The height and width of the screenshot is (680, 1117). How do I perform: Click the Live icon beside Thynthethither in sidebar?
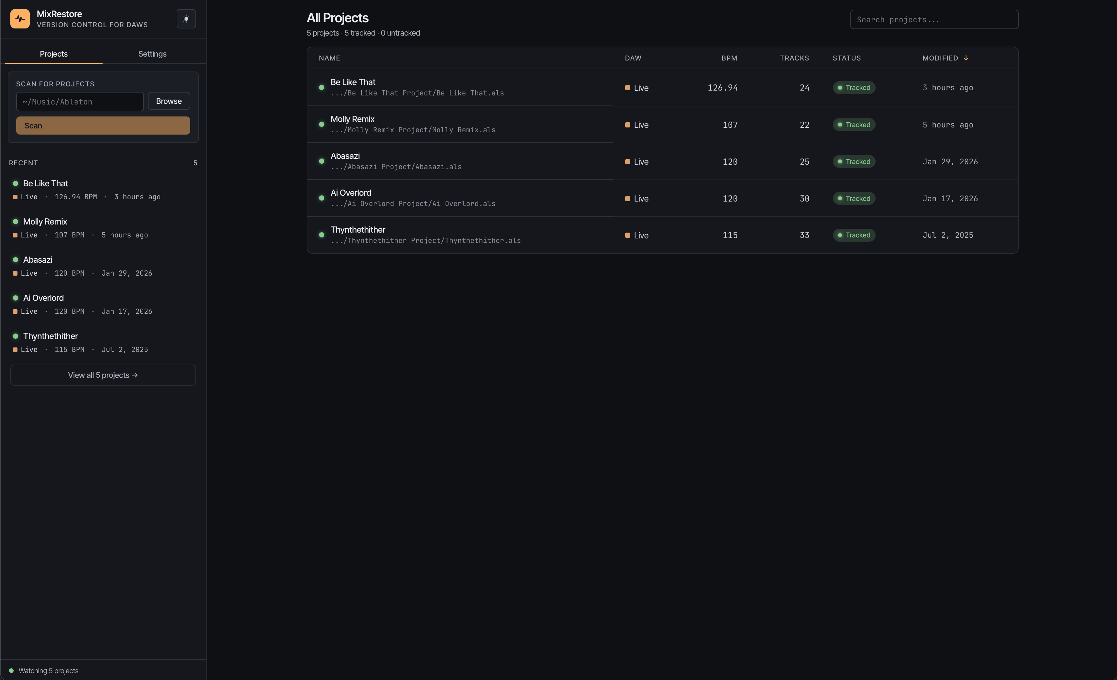pos(15,349)
